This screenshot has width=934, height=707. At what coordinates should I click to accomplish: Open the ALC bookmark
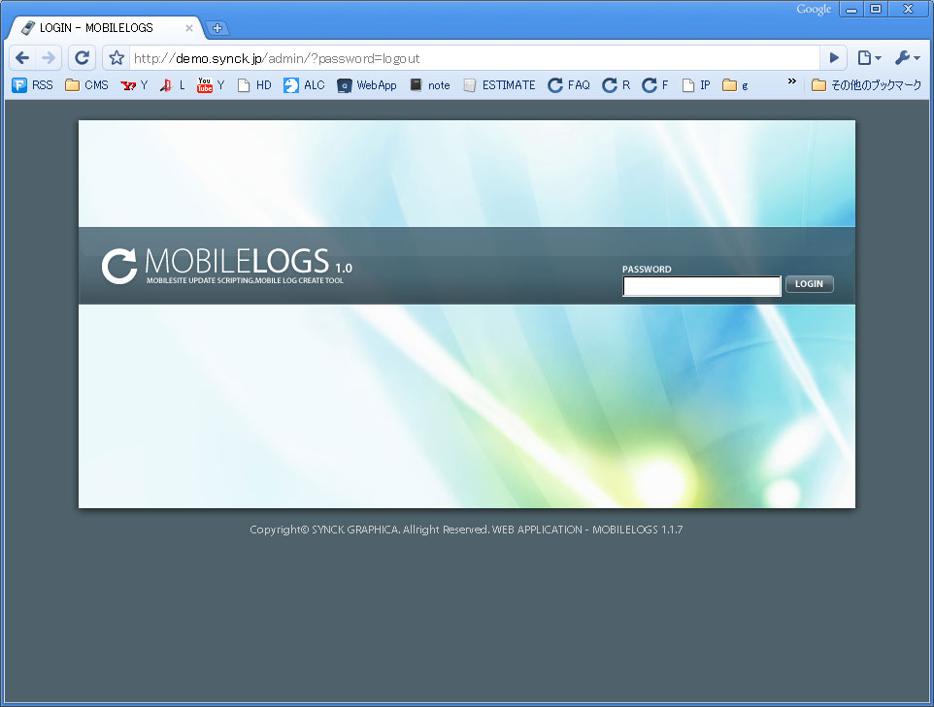pyautogui.click(x=304, y=85)
